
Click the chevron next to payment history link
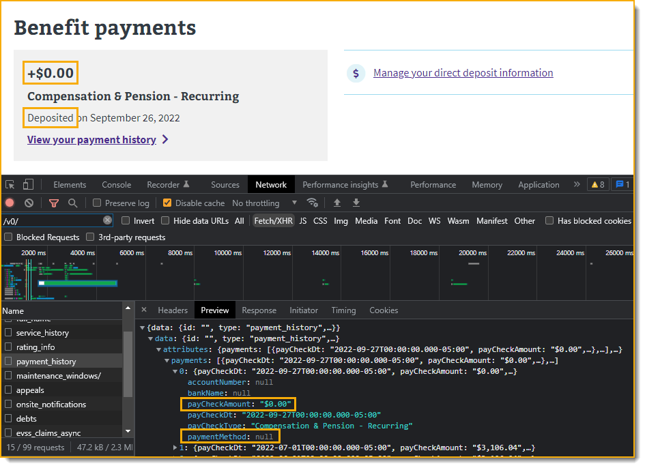[165, 140]
